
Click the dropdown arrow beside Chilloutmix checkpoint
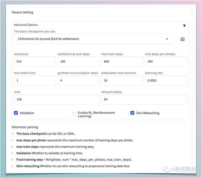tap(167, 39)
